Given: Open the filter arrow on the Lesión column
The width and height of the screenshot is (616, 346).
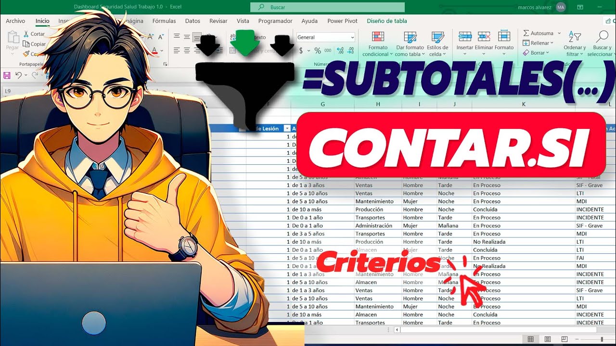Looking at the screenshot, I should click(287, 128).
